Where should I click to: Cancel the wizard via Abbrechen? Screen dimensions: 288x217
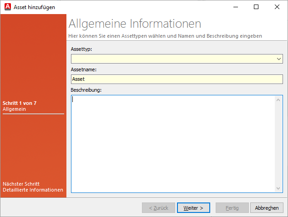[x=267, y=208]
